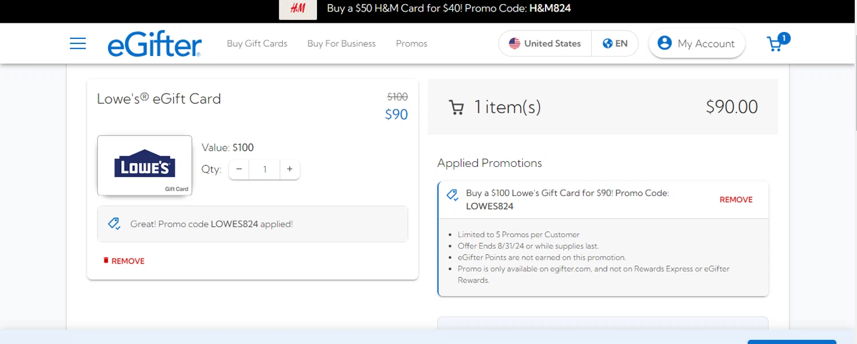
Task: Open the shopping cart icon
Action: pyautogui.click(x=775, y=44)
